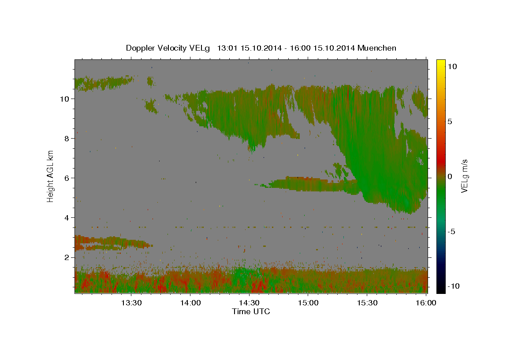This screenshot has width=529, height=352.
Task: Click the colorbar value -10
Action: click(x=454, y=286)
